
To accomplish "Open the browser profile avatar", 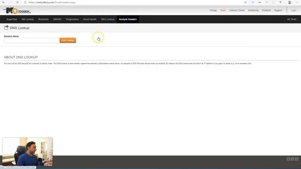I will tap(290, 2).
